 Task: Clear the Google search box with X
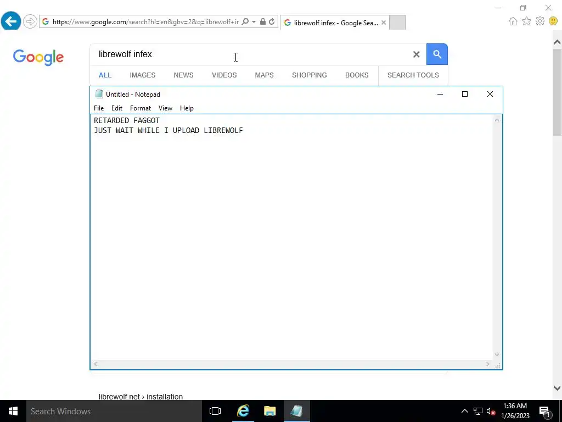click(x=416, y=54)
